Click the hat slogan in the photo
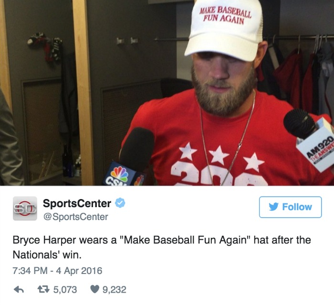This screenshot has width=334, height=305. pyautogui.click(x=225, y=15)
